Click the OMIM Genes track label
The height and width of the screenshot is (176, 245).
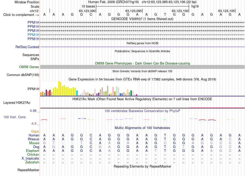tap(29, 67)
